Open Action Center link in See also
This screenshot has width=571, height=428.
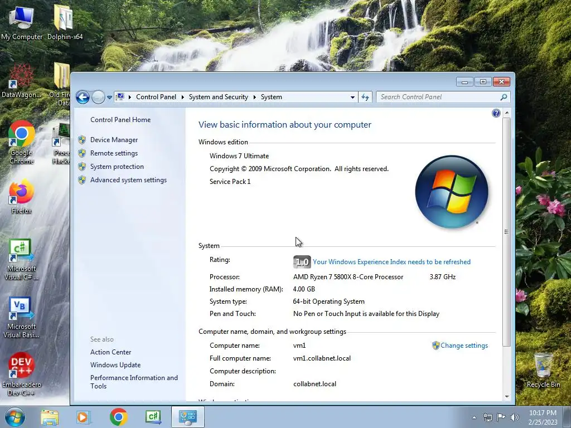[111, 352]
